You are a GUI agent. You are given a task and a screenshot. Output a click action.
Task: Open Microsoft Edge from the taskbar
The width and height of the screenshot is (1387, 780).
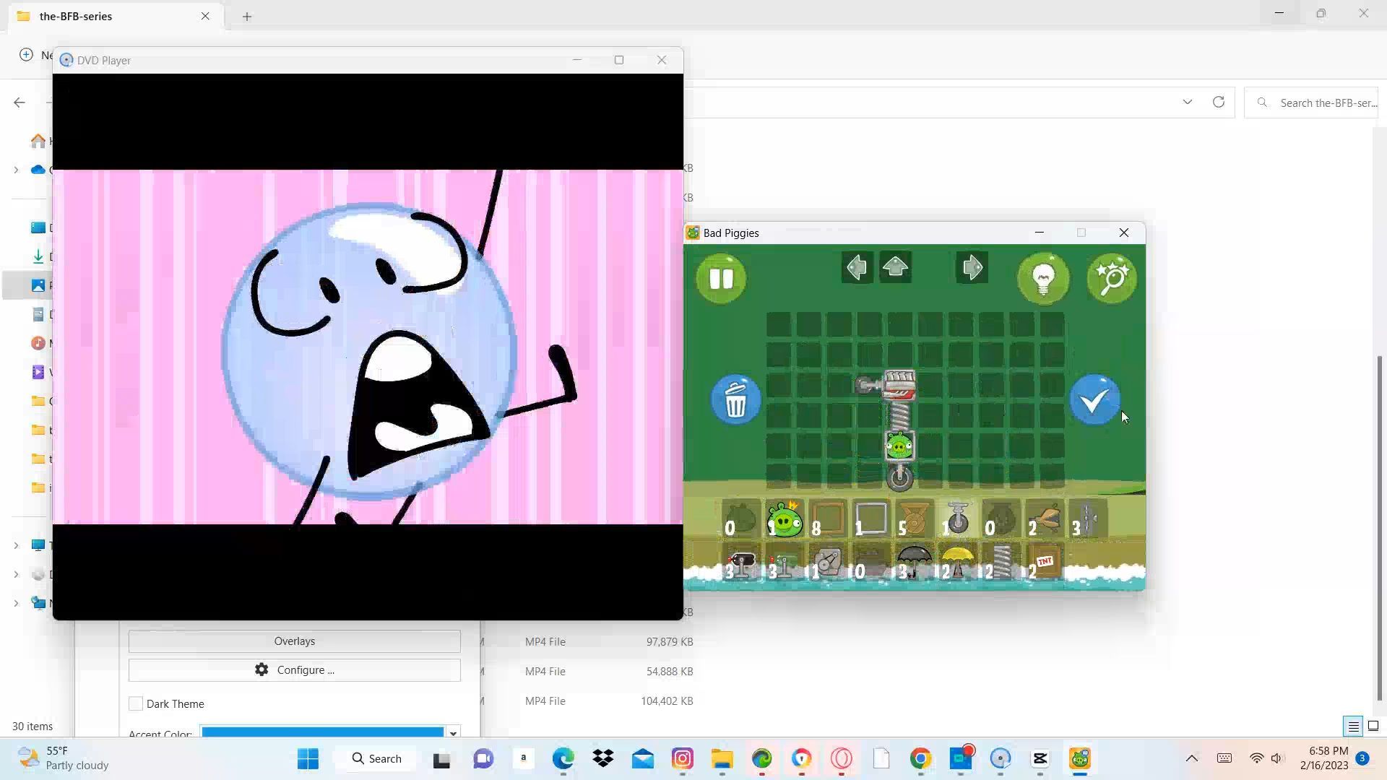click(x=563, y=758)
